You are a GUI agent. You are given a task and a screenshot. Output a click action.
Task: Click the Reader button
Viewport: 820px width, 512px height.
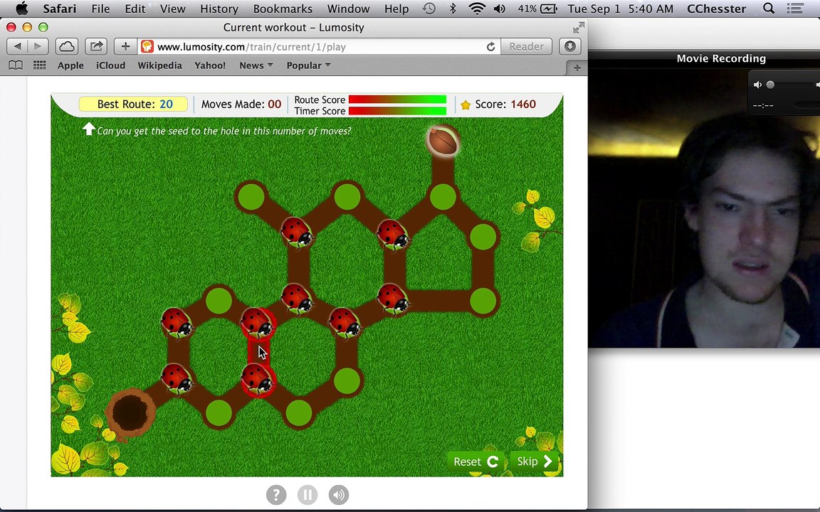(x=526, y=46)
